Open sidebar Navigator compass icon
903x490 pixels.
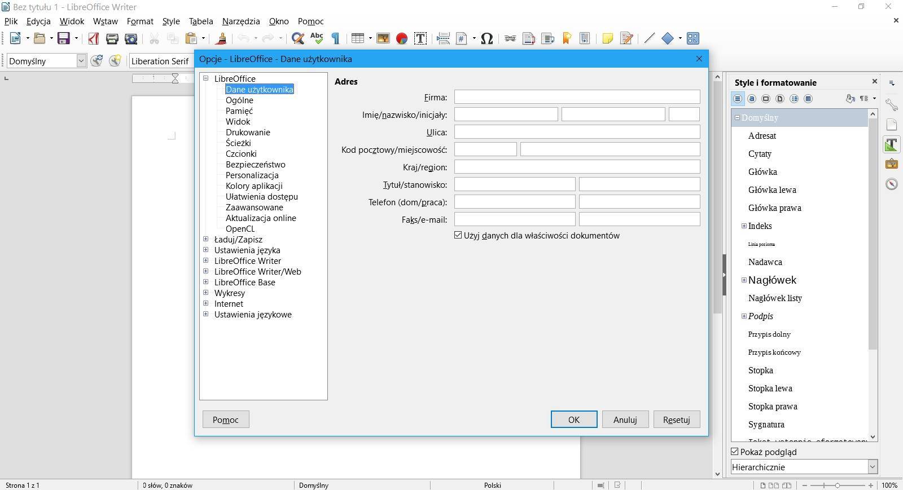click(x=891, y=184)
